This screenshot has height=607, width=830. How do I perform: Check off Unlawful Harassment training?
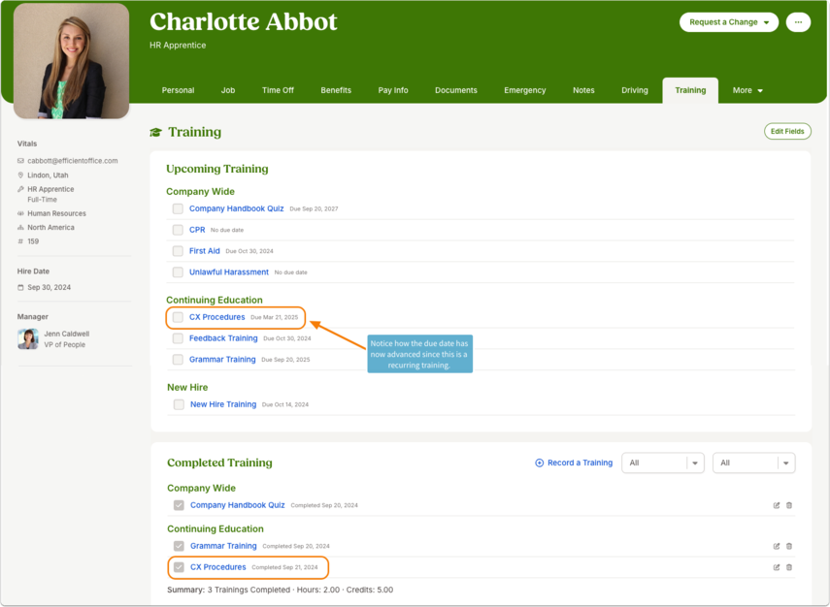pyautogui.click(x=178, y=272)
